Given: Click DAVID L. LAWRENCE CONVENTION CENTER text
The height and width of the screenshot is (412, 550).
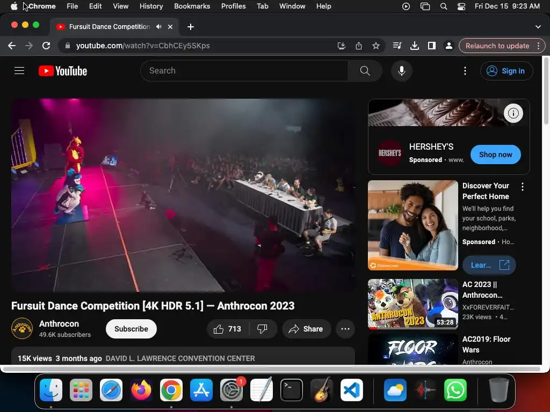Looking at the screenshot, I should pyautogui.click(x=180, y=358).
